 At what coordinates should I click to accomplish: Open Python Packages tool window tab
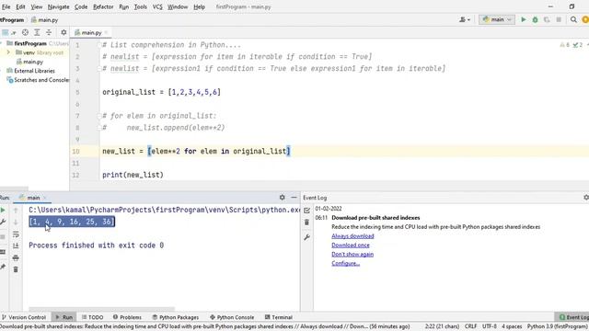tap(176, 317)
